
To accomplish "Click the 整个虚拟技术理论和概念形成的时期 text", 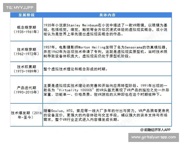I will tap(76, 69).
